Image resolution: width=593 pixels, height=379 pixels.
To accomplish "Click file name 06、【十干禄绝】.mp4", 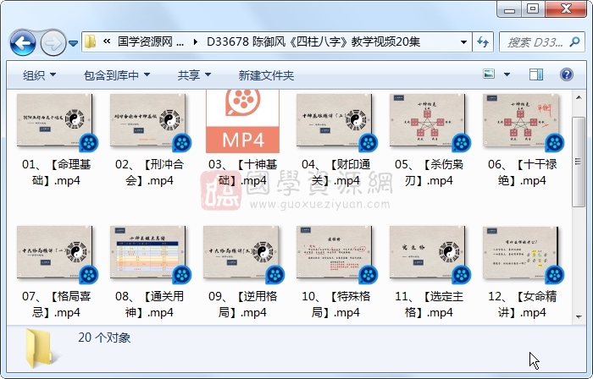I will [x=523, y=173].
